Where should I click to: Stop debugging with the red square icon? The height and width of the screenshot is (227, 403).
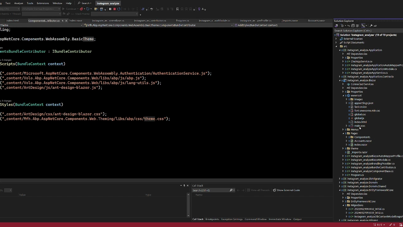click(x=114, y=9)
